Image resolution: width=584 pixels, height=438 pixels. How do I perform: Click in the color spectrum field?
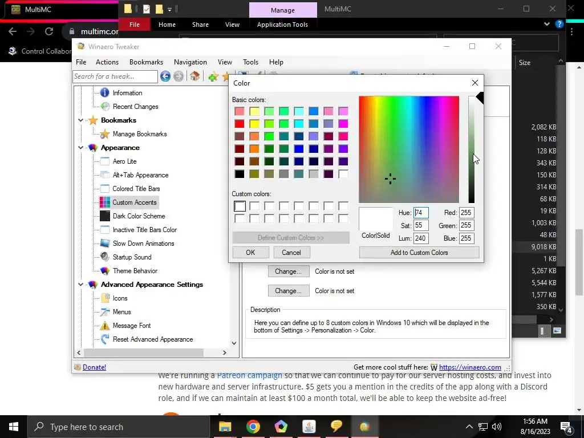[409, 149]
